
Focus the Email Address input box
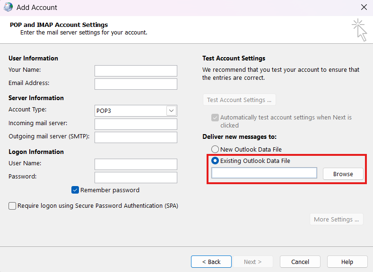136,84
